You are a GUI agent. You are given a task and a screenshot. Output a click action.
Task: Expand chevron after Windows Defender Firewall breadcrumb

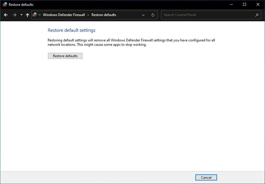coord(88,15)
